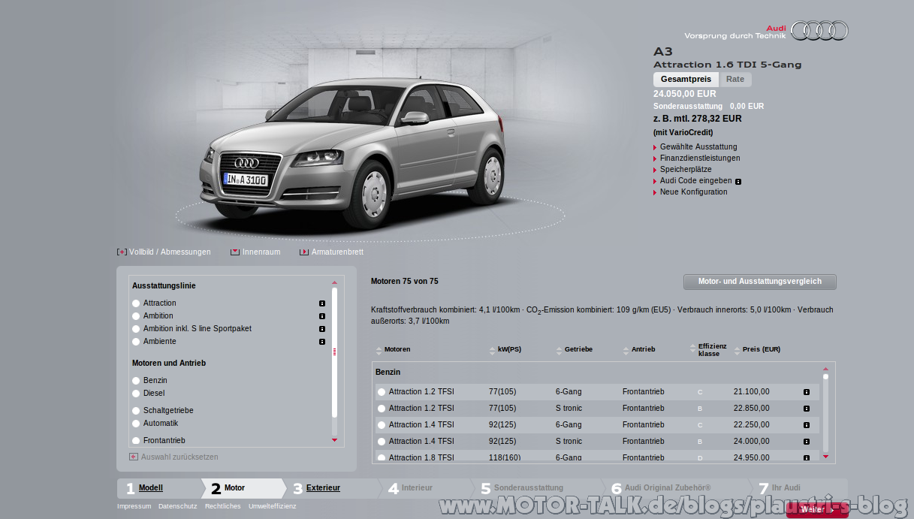Open info icon next to Attraction line
The width and height of the screenshot is (914, 519).
[x=322, y=303]
